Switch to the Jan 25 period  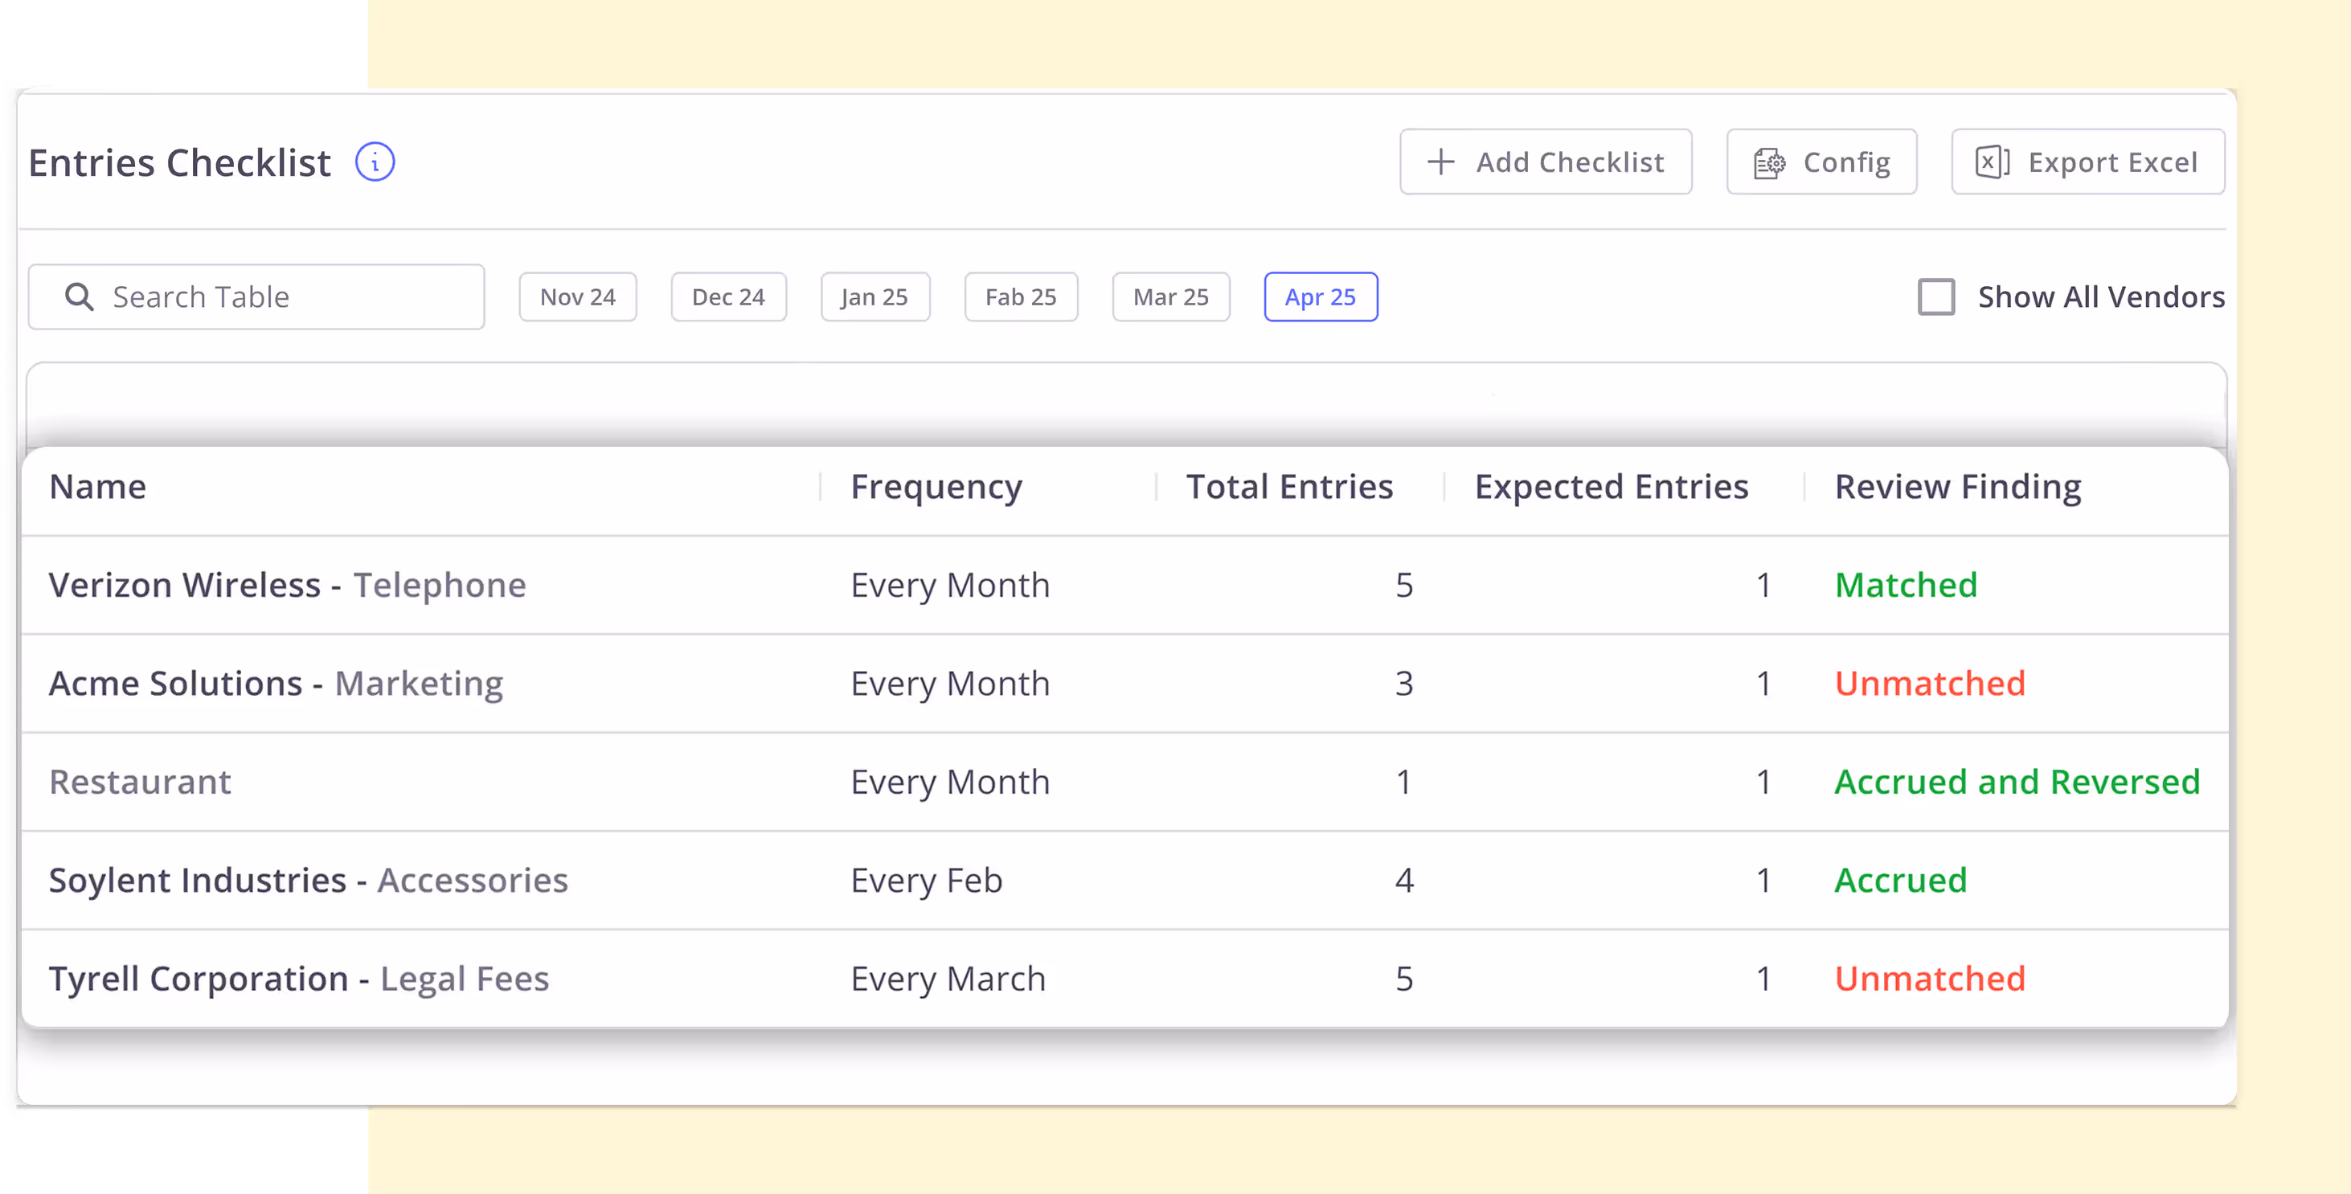874,296
